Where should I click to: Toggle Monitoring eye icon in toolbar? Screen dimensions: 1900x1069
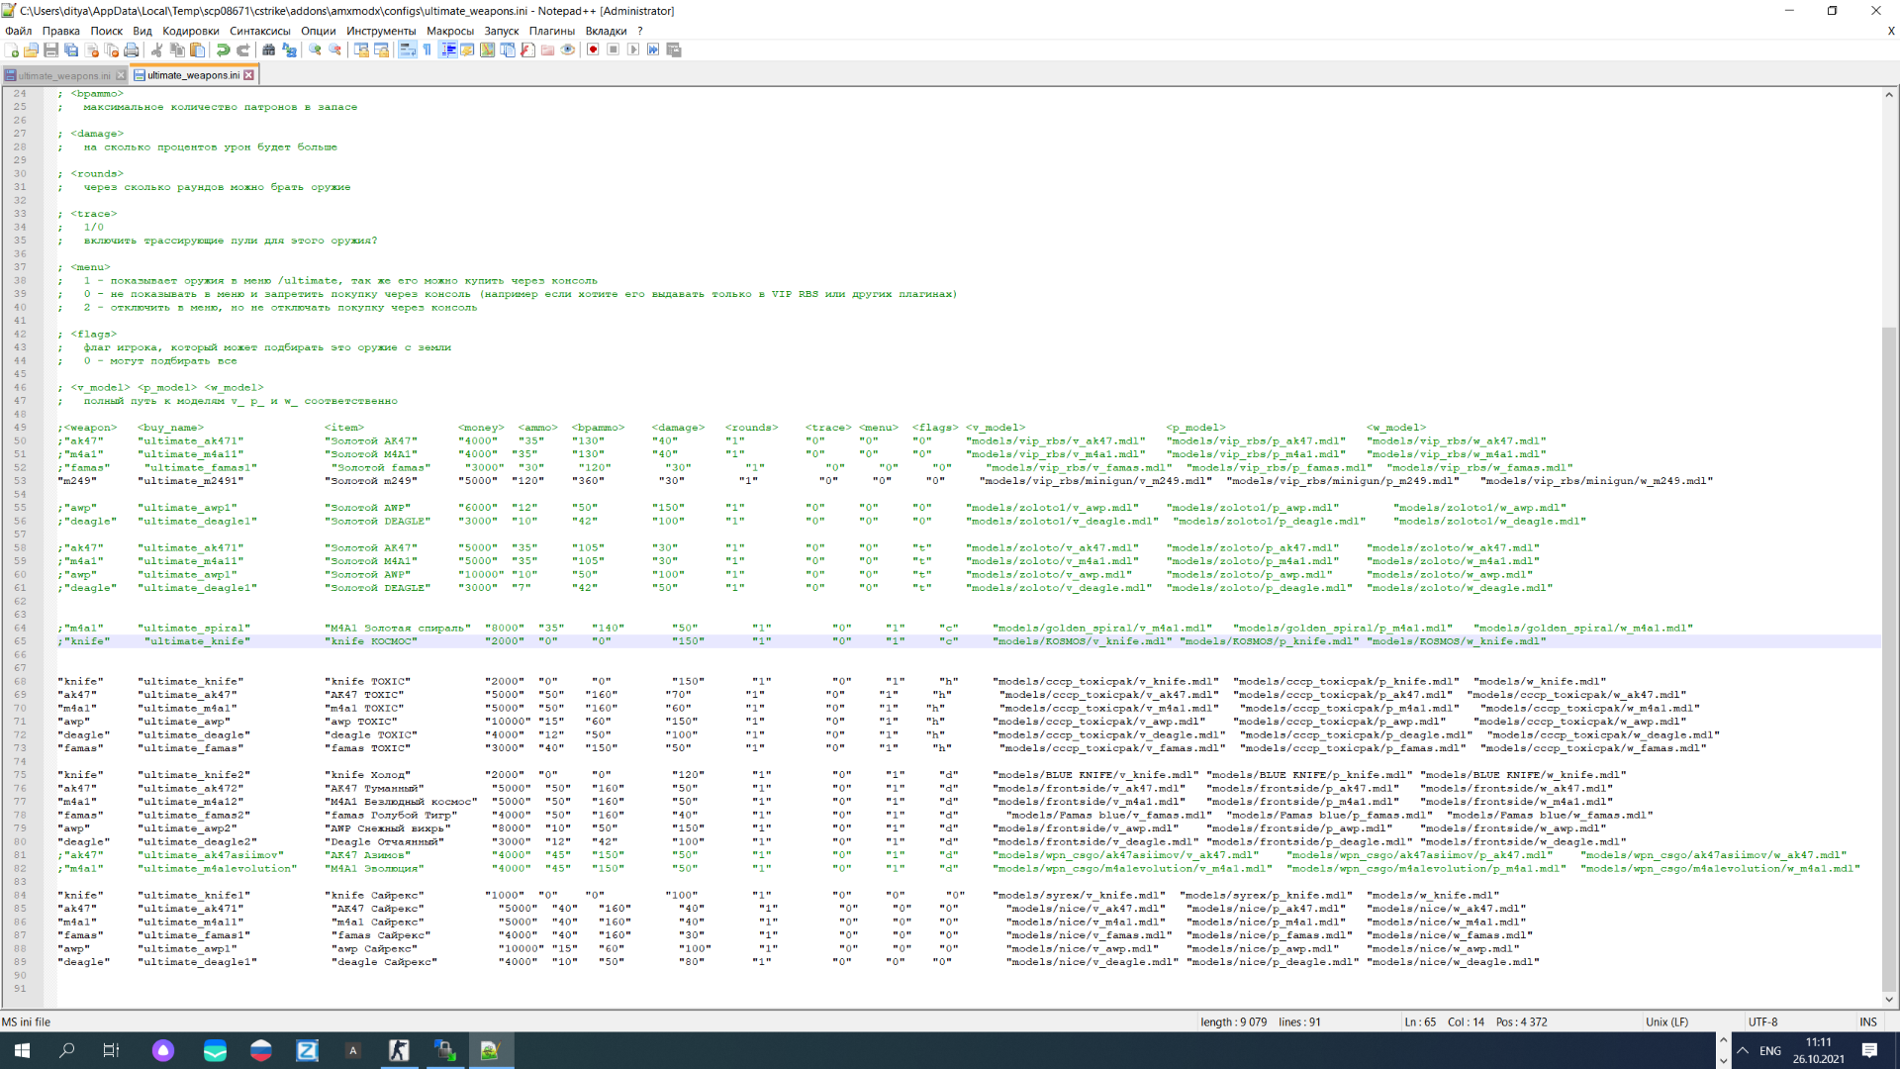[568, 49]
